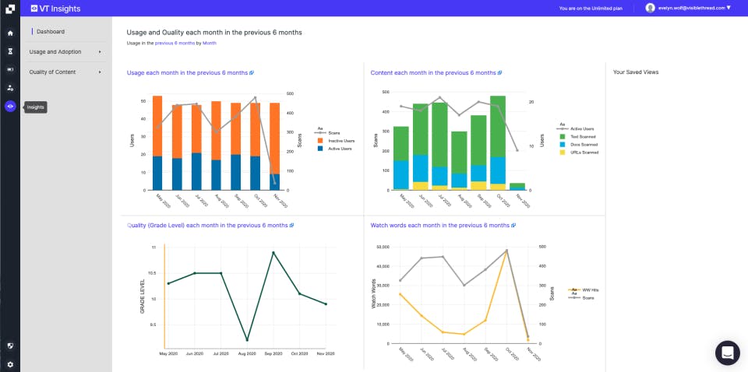
Task: Click 'Watch Words' axis label
Action: click(x=373, y=294)
